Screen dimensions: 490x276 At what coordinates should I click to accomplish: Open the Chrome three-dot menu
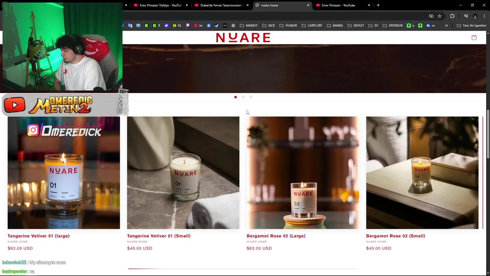(484, 16)
